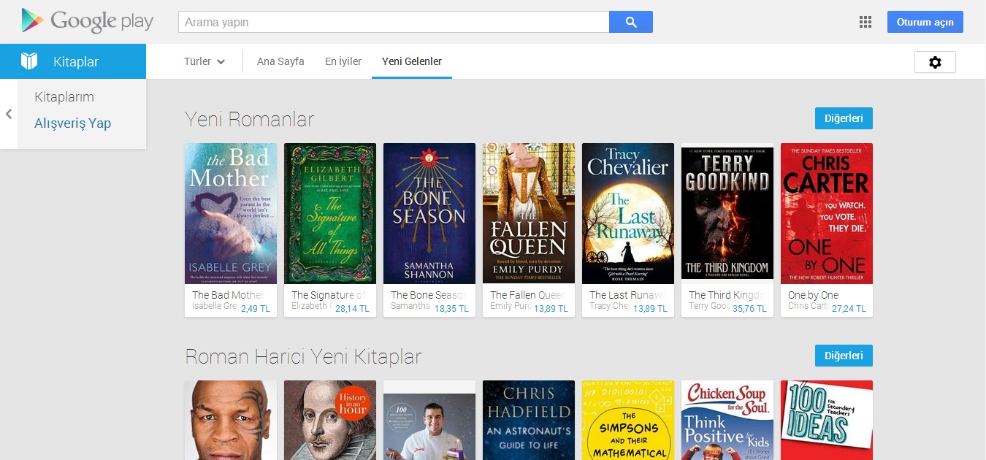Click the blue search magnifier button
The height and width of the screenshot is (460, 986).
coord(631,22)
